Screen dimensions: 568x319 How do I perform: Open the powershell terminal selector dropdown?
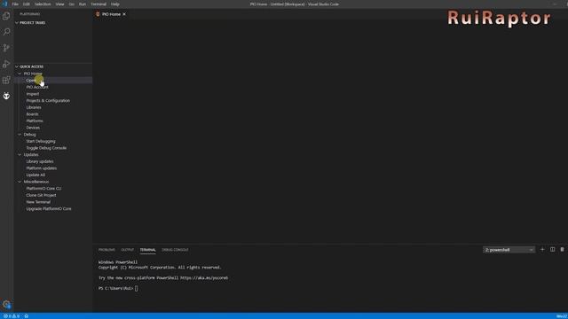tap(509, 250)
